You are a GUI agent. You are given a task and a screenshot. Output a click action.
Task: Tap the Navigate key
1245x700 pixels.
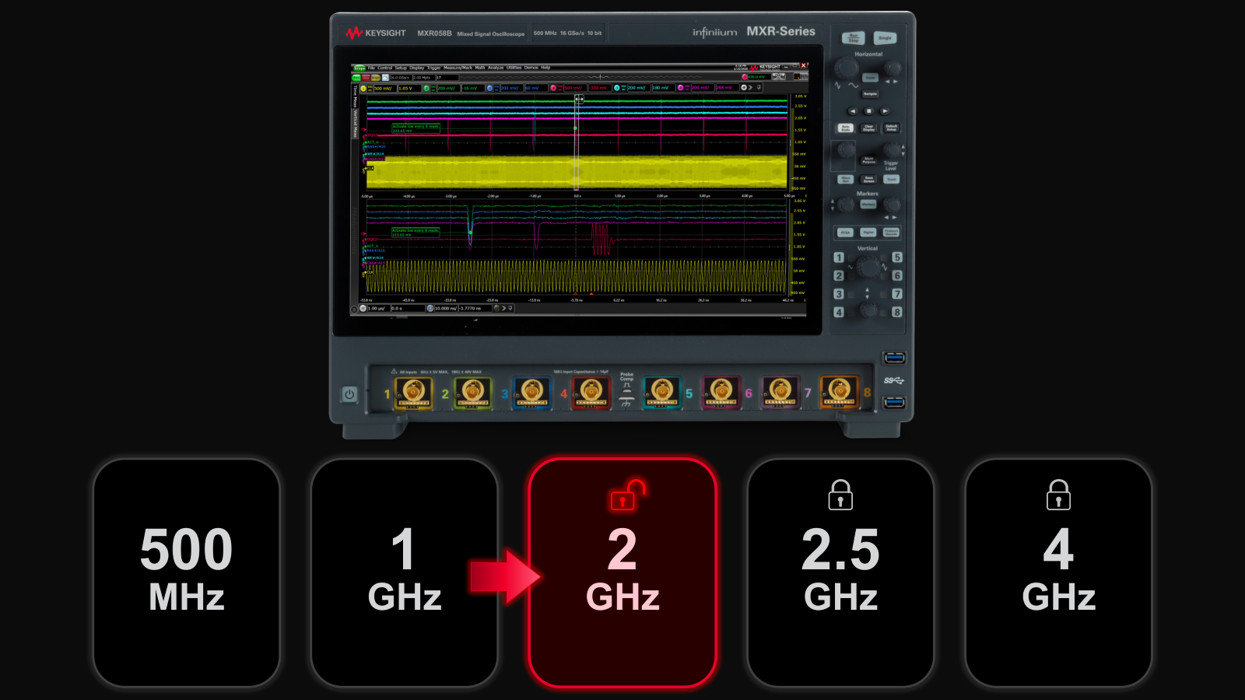pyautogui.click(x=870, y=93)
